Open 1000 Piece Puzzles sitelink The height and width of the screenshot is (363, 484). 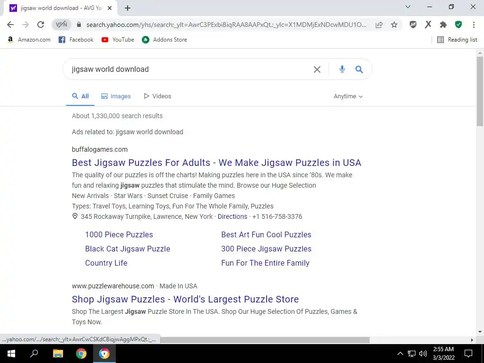[x=119, y=234]
